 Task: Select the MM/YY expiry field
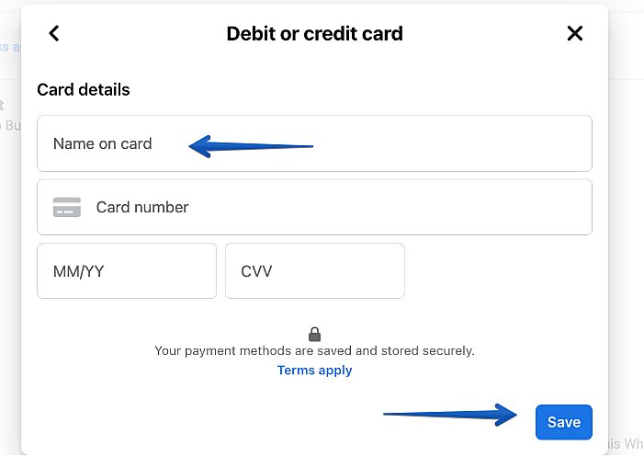[127, 271]
